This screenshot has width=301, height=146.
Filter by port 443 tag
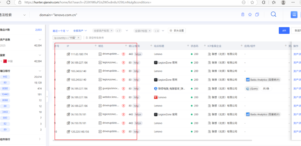[5, 77]
